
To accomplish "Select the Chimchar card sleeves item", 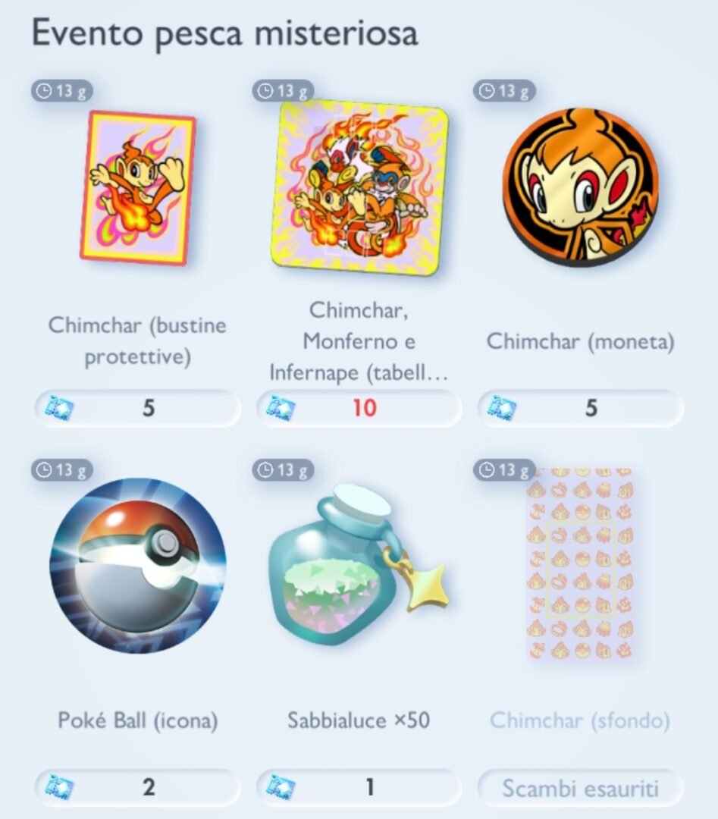I will point(138,187).
